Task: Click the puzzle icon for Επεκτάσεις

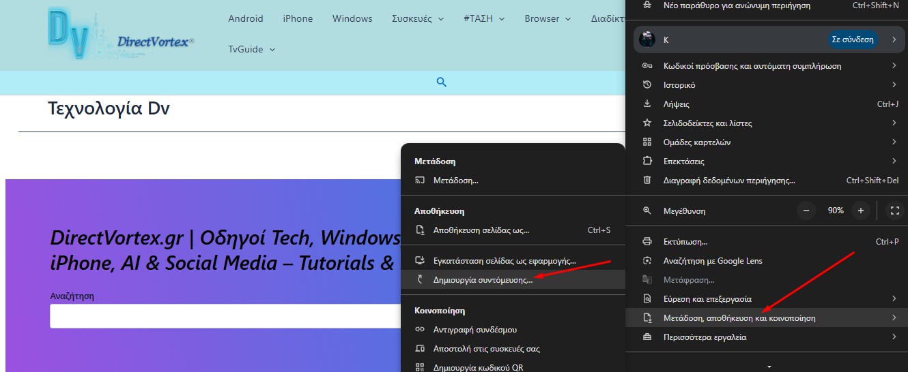Action: (x=648, y=161)
